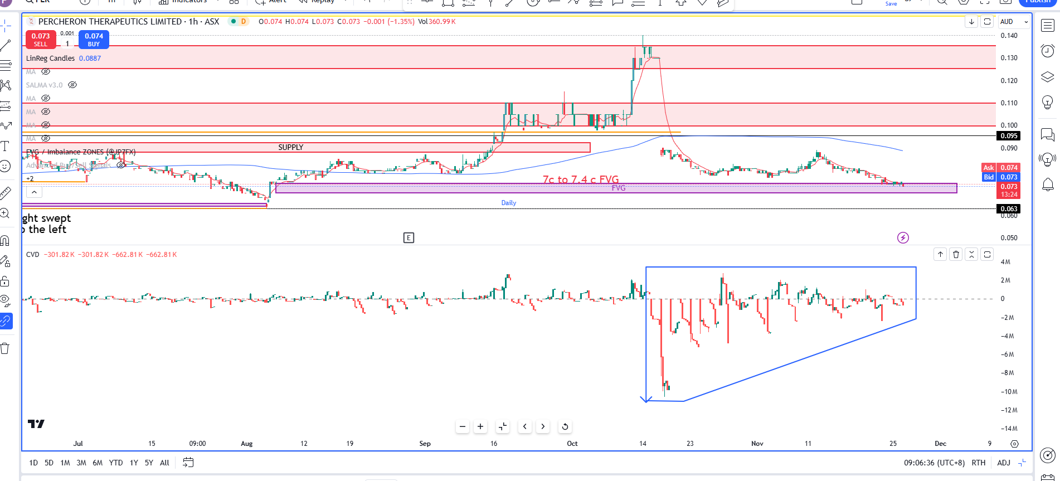Open the chats panel in right sidebar
The height and width of the screenshot is (481, 1060).
point(1048,134)
